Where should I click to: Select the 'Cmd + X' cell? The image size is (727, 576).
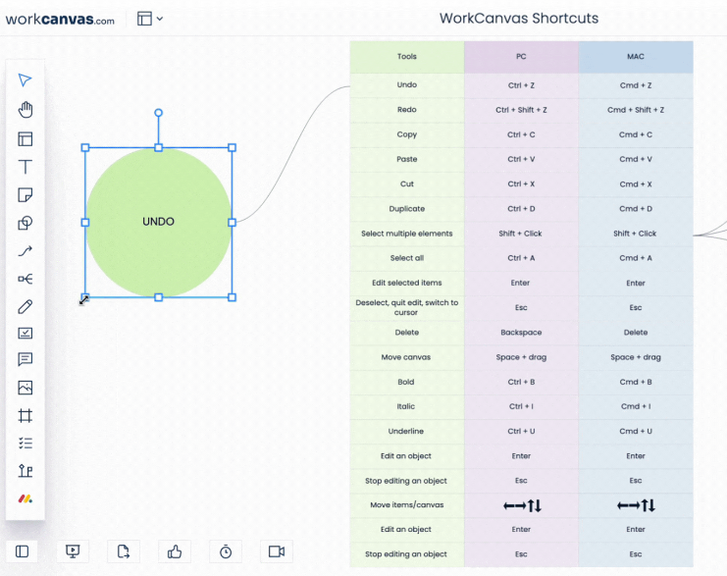click(x=636, y=184)
